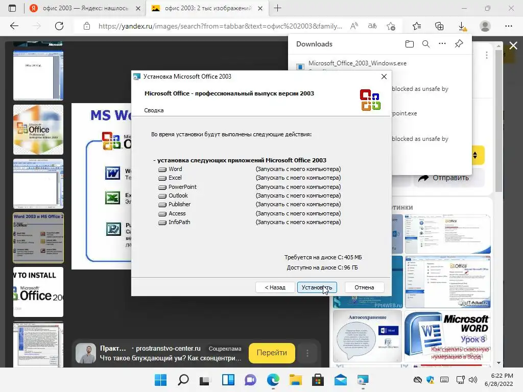The image size is (523, 392).
Task: Open Microsoft Store from the taskbar
Action: pos(318,380)
